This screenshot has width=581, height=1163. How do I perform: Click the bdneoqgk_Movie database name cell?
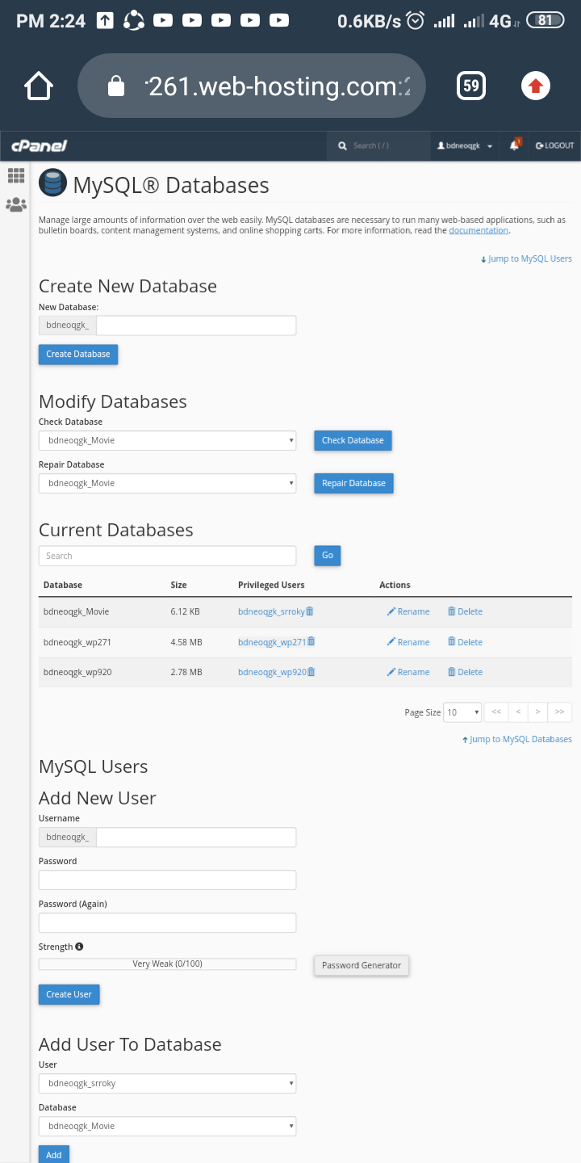coord(76,611)
